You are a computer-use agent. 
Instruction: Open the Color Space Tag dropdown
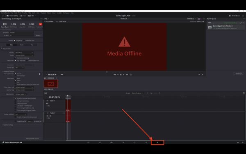point(24,87)
